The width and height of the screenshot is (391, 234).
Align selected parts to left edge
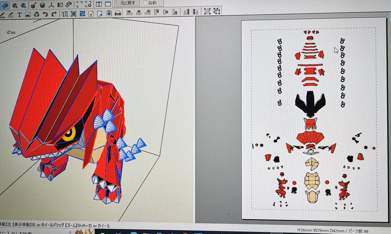point(130,13)
